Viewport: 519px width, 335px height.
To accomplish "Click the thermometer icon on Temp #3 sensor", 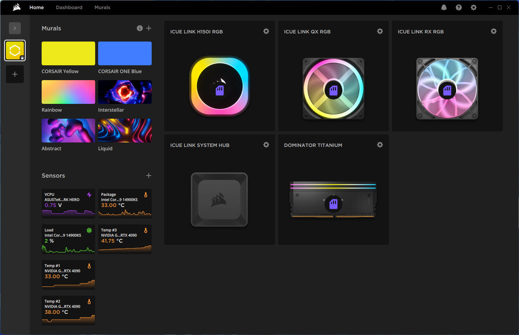I will 146,230.
